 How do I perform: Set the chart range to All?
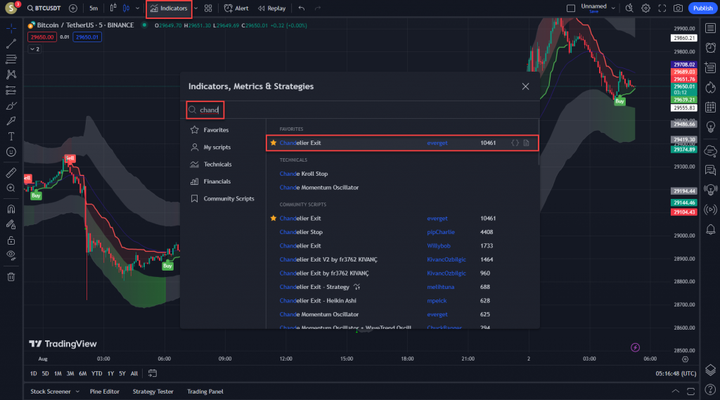134,373
